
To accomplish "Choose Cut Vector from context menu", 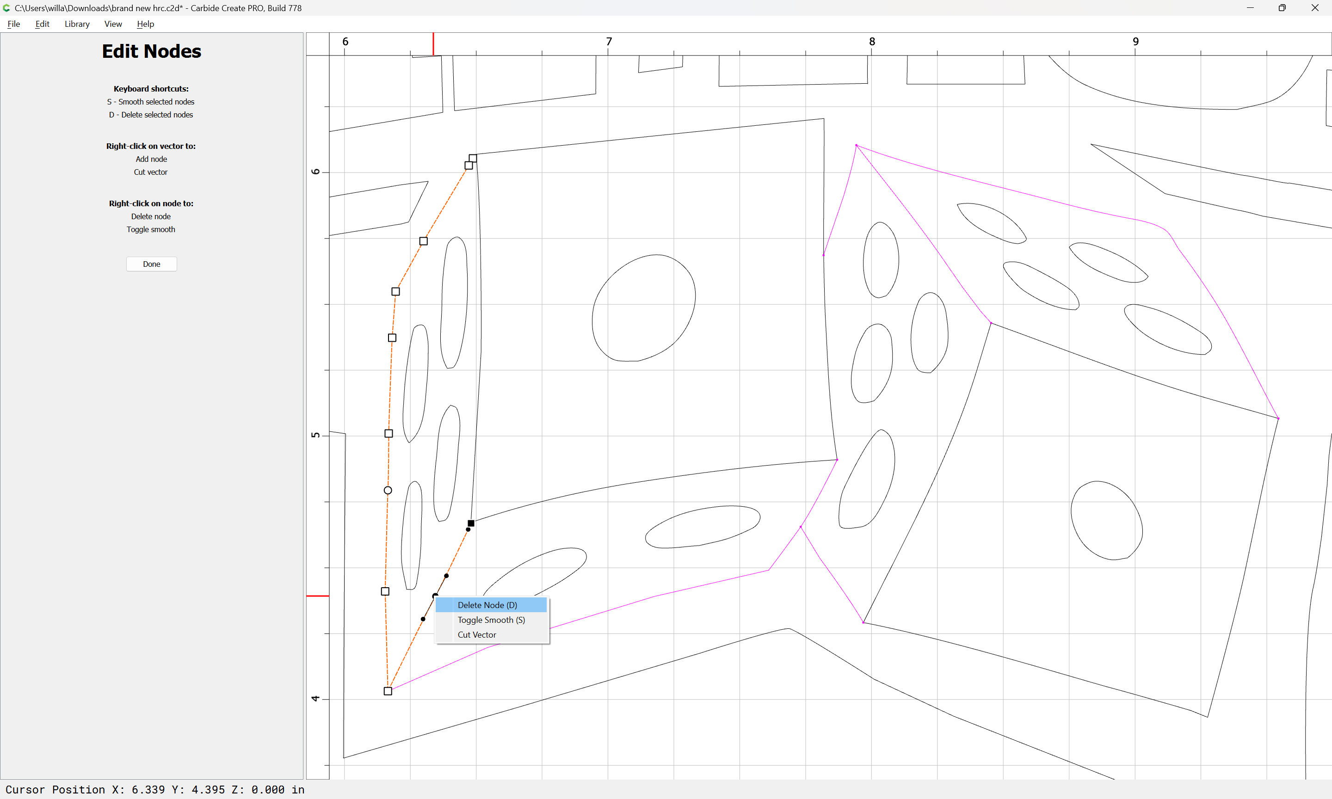I will click(491, 635).
